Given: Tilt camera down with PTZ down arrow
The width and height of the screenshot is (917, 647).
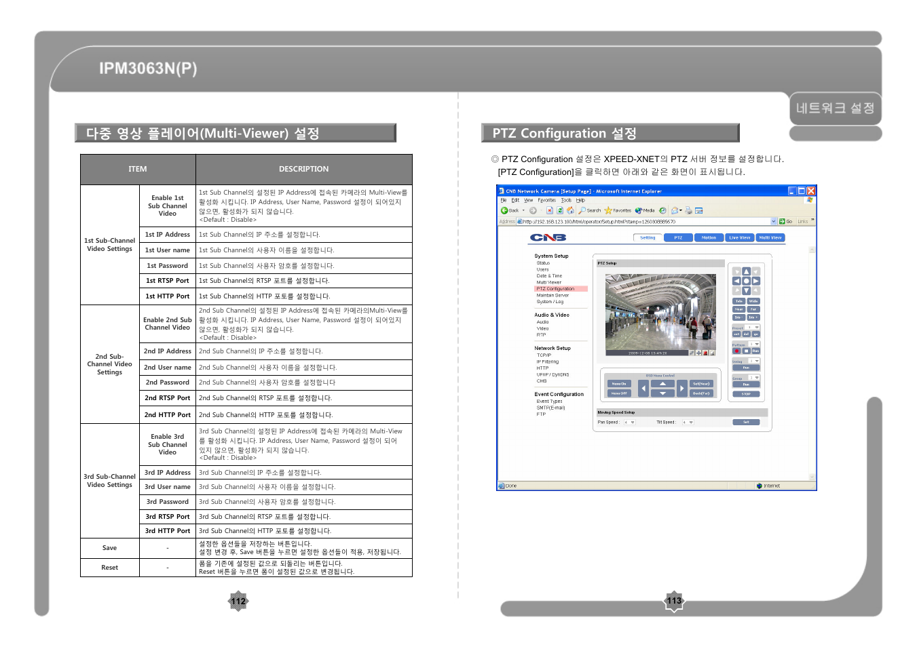Looking at the screenshot, I should [746, 290].
